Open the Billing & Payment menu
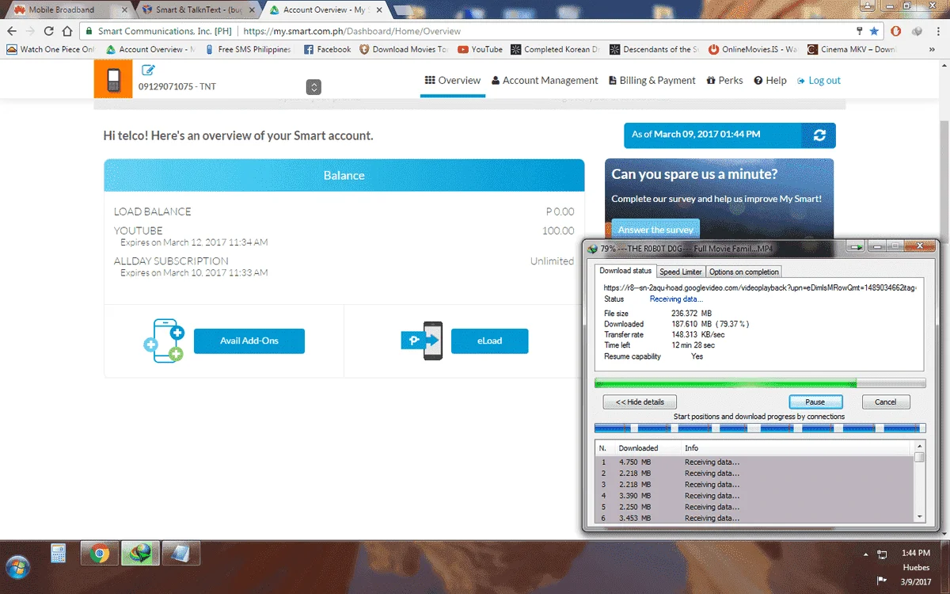This screenshot has height=594, width=950. point(652,80)
